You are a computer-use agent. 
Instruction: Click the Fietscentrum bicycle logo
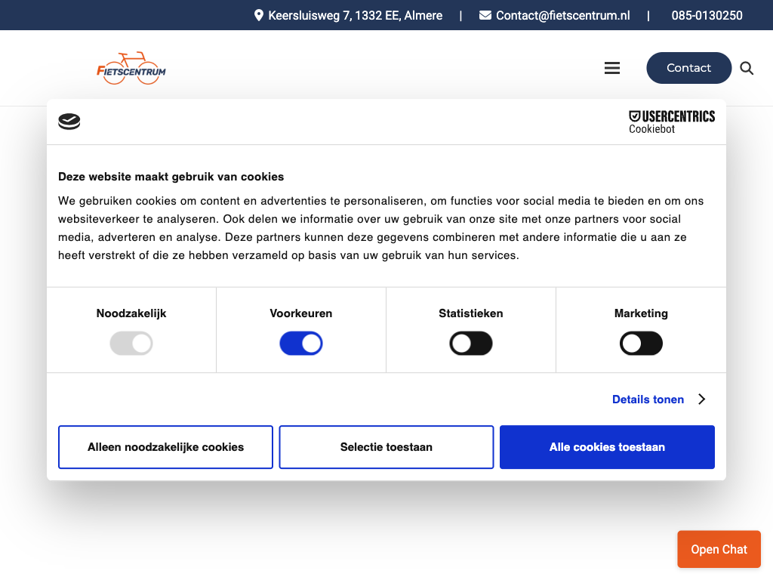pos(131,68)
